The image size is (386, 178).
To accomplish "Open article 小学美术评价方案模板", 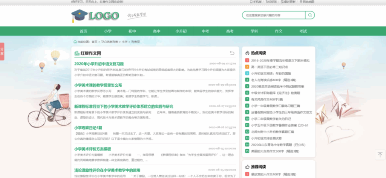I will tap(93, 149).
